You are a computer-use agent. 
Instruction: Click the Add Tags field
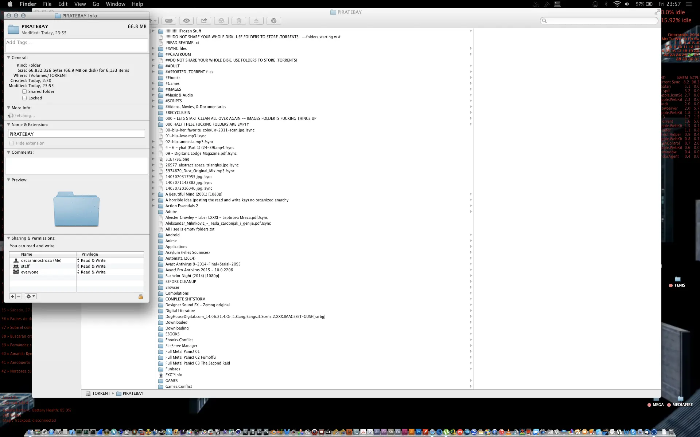click(77, 45)
